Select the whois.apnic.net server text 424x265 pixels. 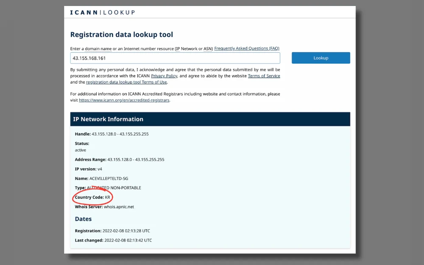[x=119, y=207]
